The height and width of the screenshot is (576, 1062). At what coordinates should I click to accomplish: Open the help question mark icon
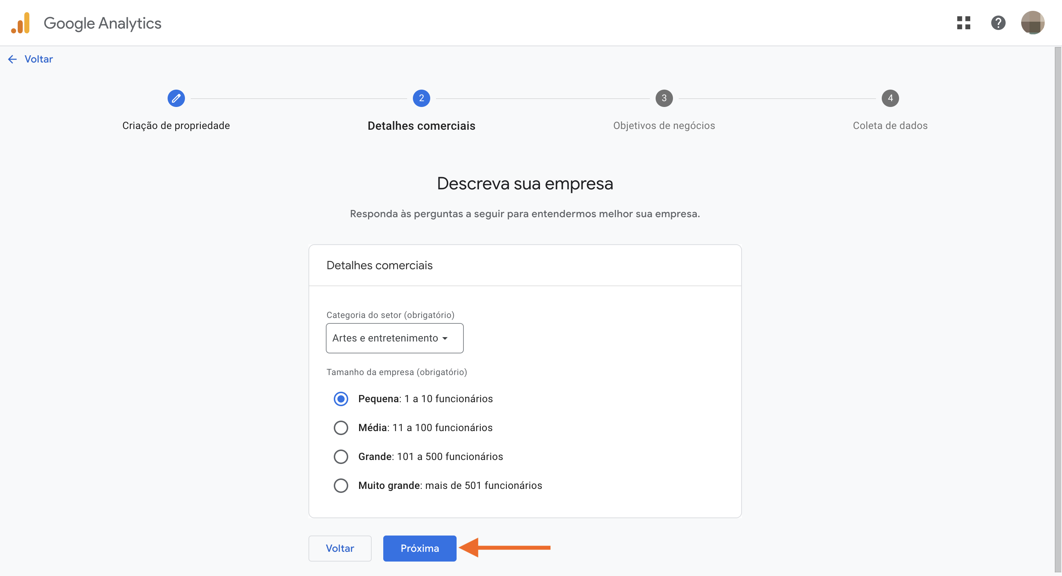(998, 23)
